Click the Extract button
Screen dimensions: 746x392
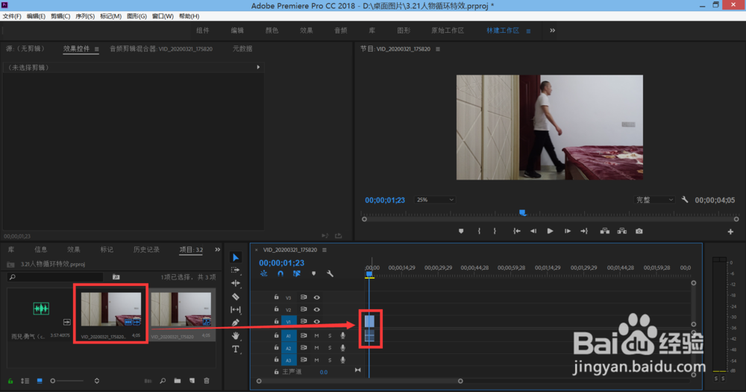click(622, 231)
